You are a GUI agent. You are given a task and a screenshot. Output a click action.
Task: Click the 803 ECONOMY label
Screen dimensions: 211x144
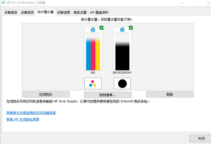click(122, 73)
